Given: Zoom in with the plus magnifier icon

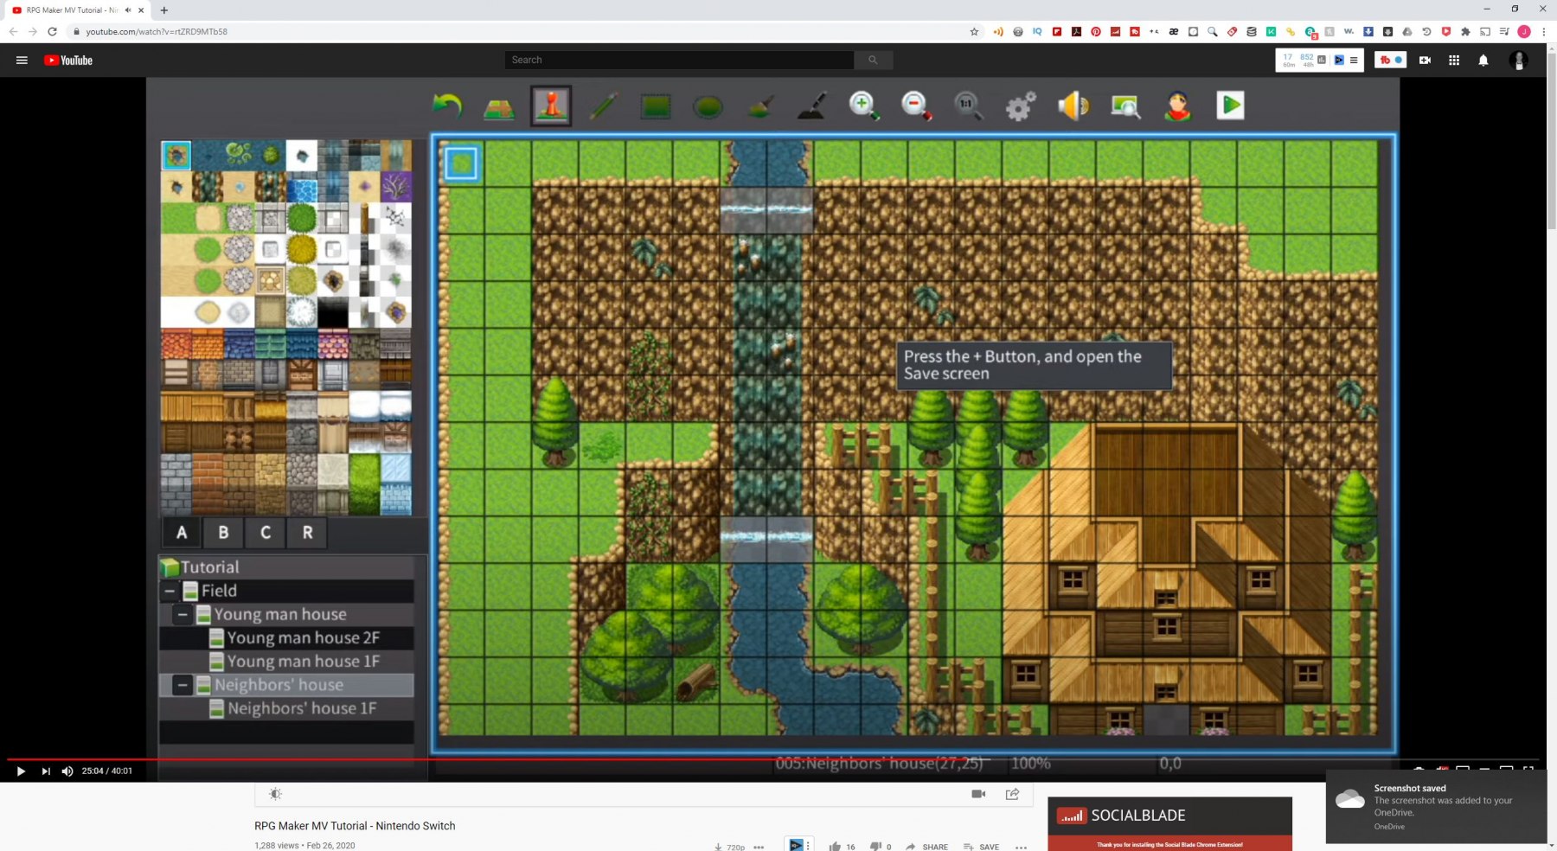Looking at the screenshot, I should coord(864,106).
